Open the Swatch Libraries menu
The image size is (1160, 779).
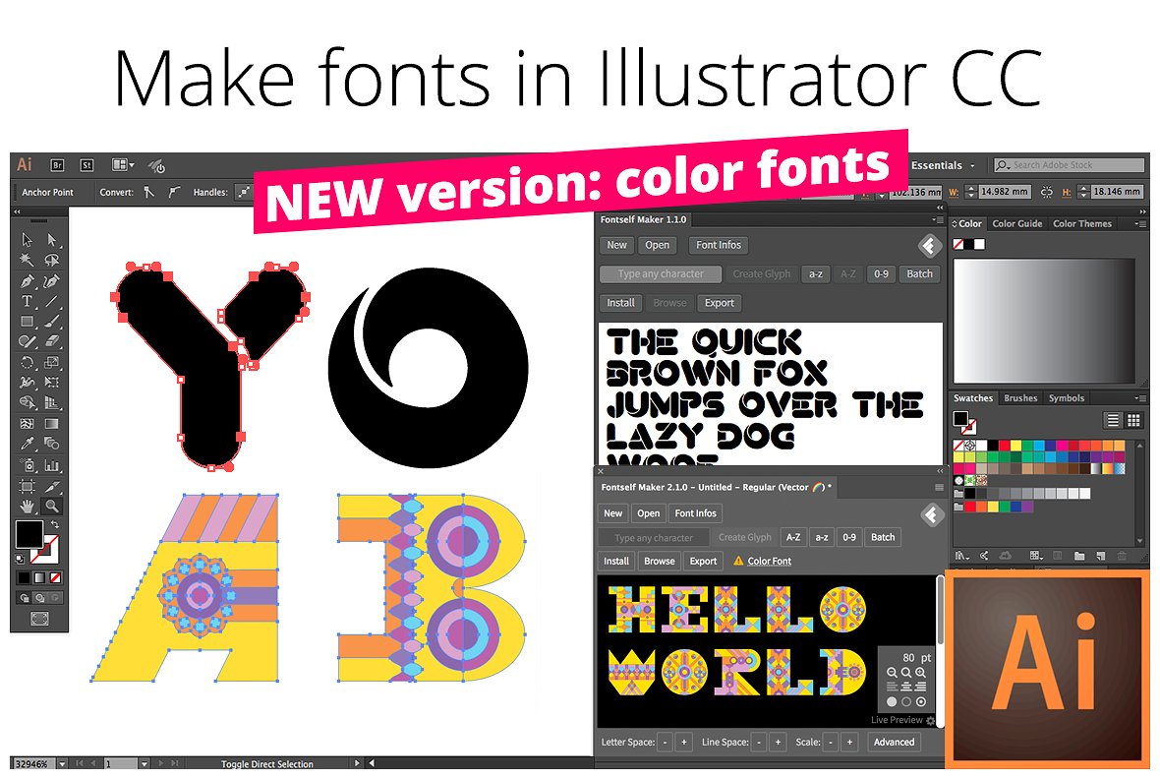click(x=961, y=556)
